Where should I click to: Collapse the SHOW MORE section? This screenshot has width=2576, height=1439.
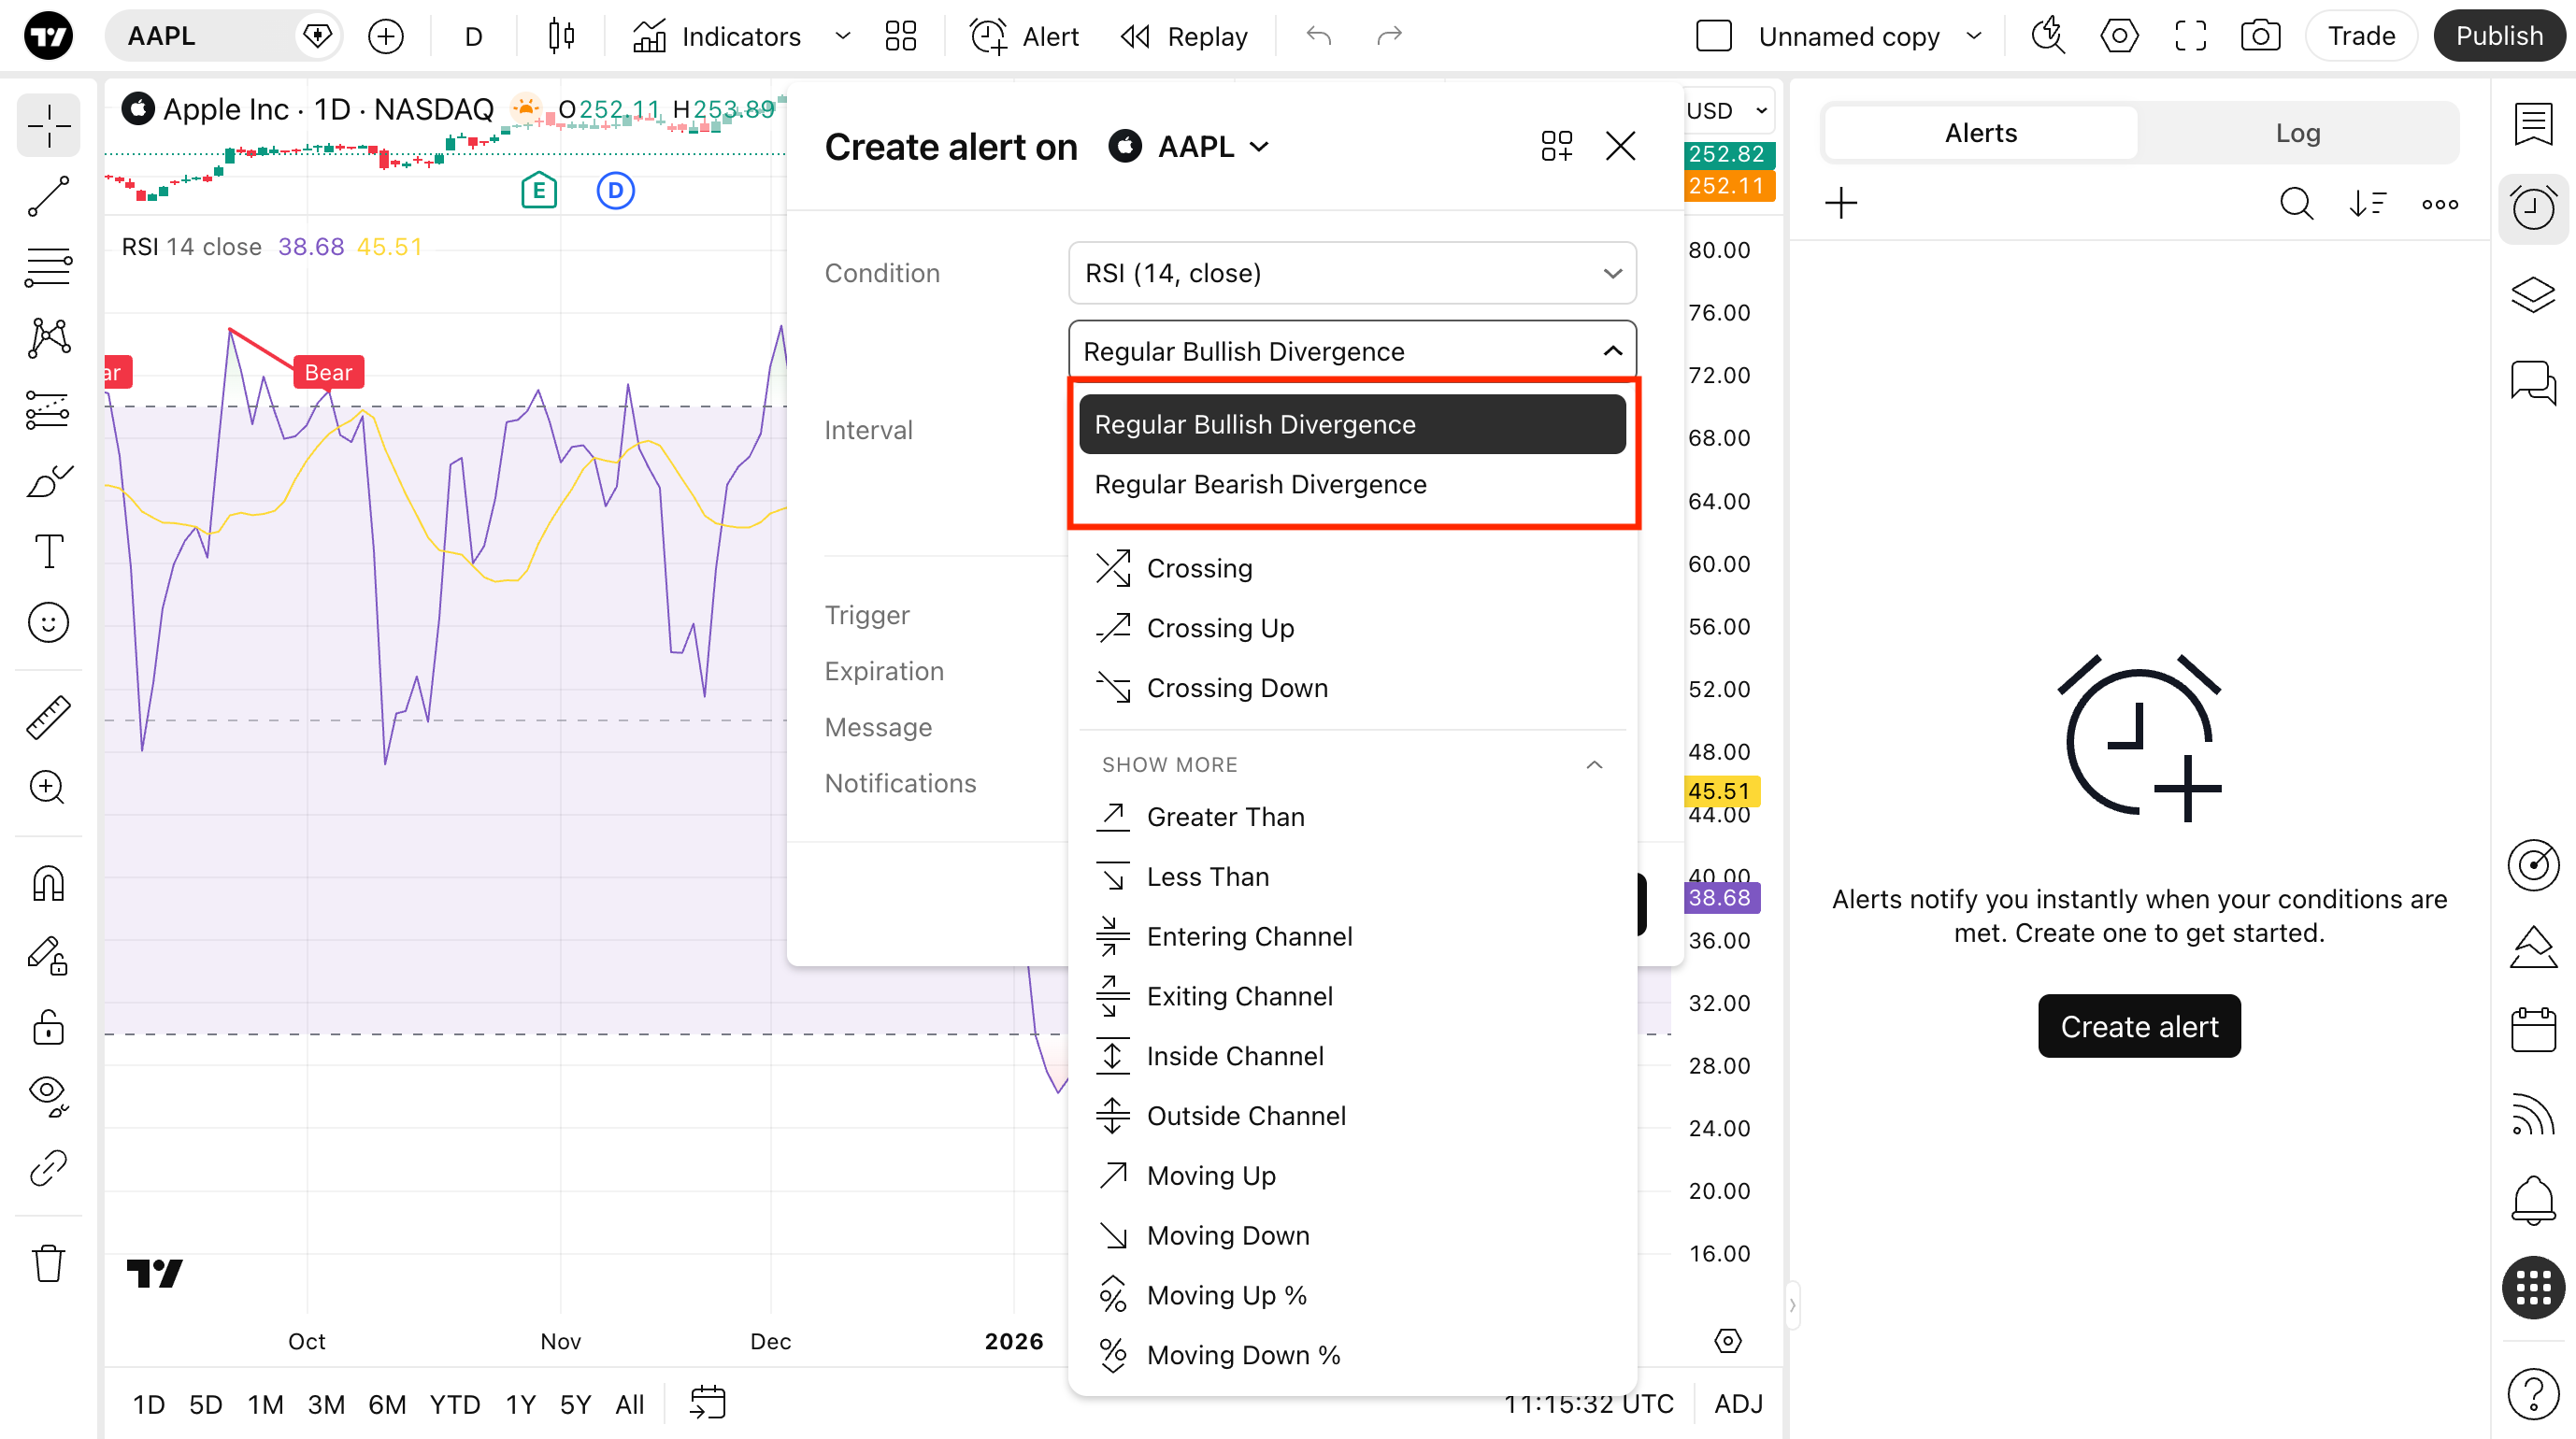click(1594, 765)
